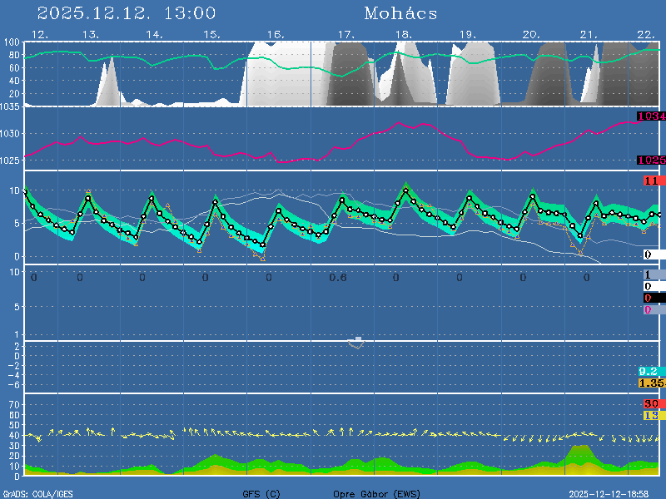Screen dimensions: 666x499
Task: Click the pink 1034 pressure value box
Action: 650,116
